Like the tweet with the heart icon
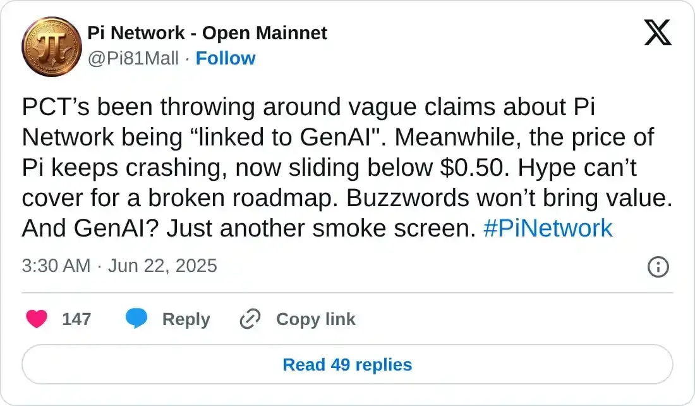 (37, 319)
